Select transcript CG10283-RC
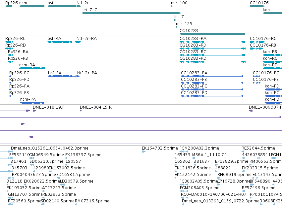 point(212,55)
